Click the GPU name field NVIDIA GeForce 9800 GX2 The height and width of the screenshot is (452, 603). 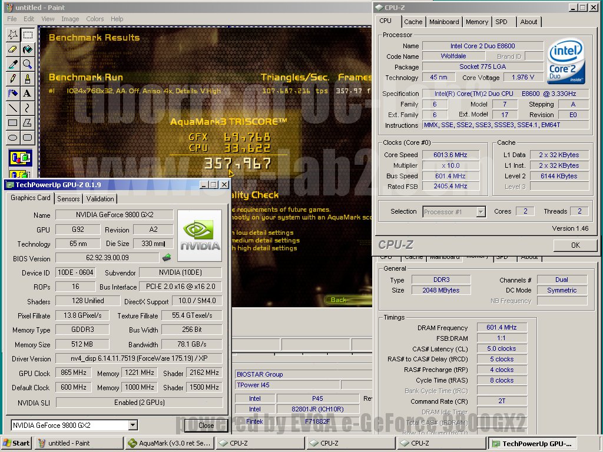pyautogui.click(x=114, y=215)
